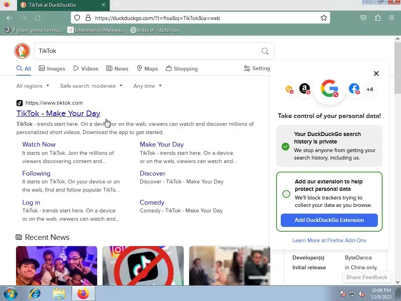Click the scrollbar up arrow
Image resolution: width=401 pixels, height=301 pixels.
[397, 39]
